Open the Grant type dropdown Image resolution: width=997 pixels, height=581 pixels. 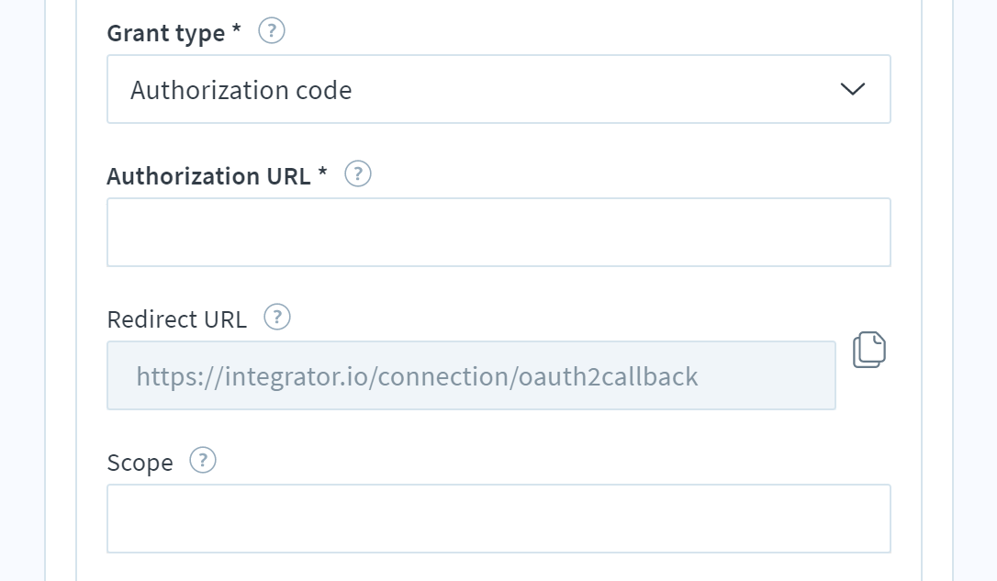coord(498,89)
